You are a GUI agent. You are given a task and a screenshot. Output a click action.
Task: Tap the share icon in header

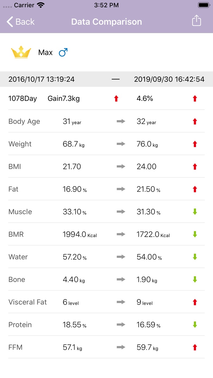click(x=196, y=21)
